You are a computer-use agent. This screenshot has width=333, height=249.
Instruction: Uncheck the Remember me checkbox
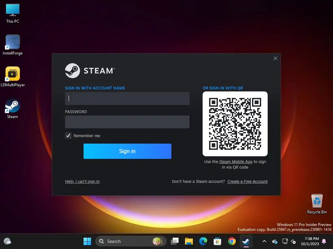coord(68,136)
